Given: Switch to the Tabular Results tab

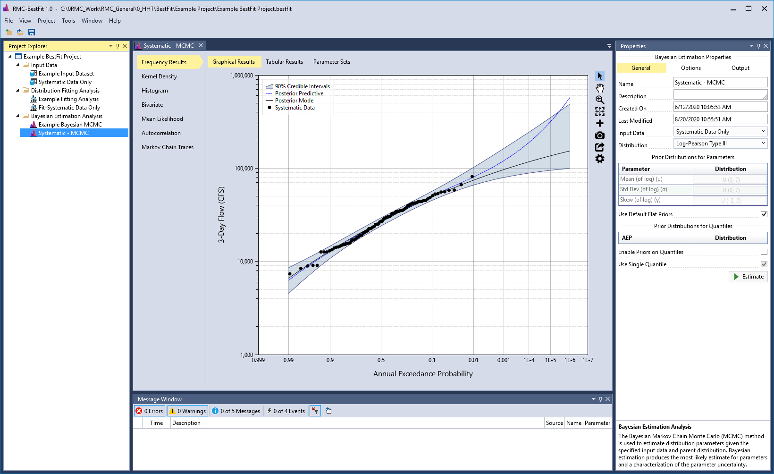Looking at the screenshot, I should tap(284, 61).
